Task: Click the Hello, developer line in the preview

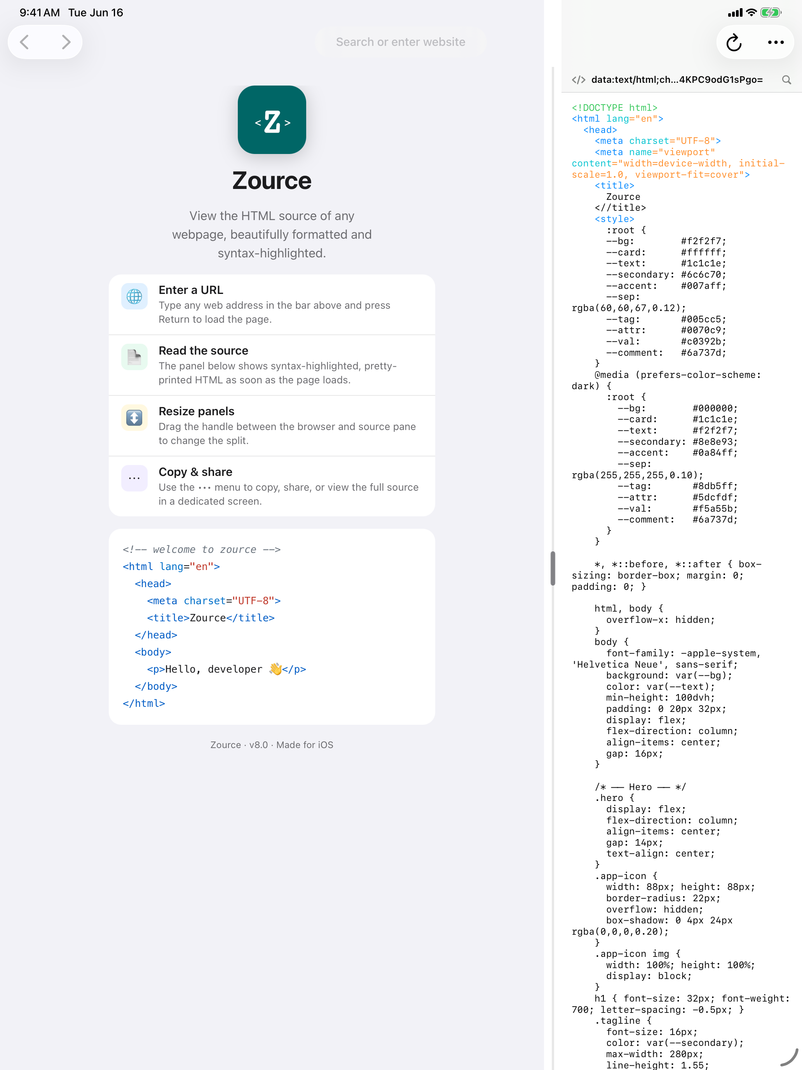Action: point(226,669)
